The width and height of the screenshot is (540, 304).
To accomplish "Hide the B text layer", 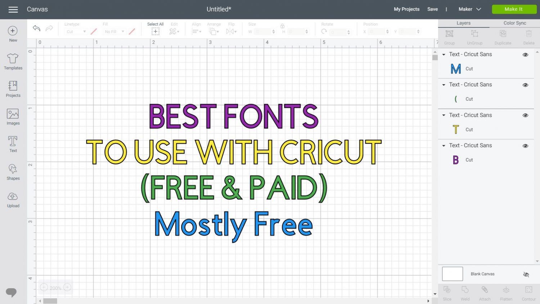I will [x=526, y=146].
